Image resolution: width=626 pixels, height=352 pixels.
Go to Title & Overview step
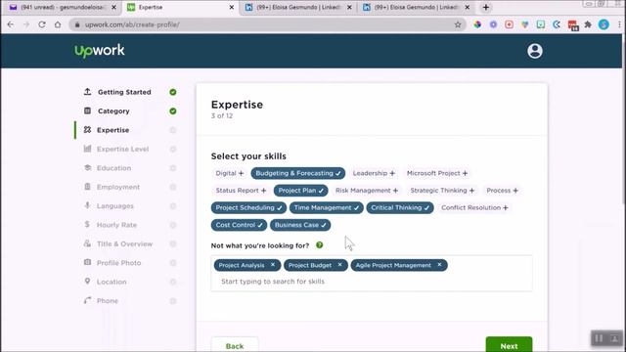pos(124,243)
